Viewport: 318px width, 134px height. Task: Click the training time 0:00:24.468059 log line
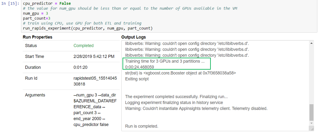139,67
